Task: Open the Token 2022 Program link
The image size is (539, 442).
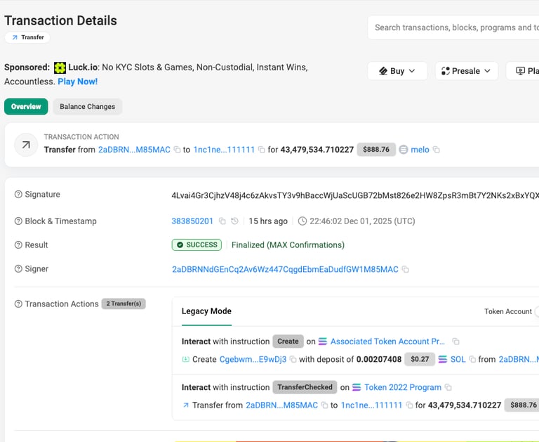Action: tap(403, 387)
